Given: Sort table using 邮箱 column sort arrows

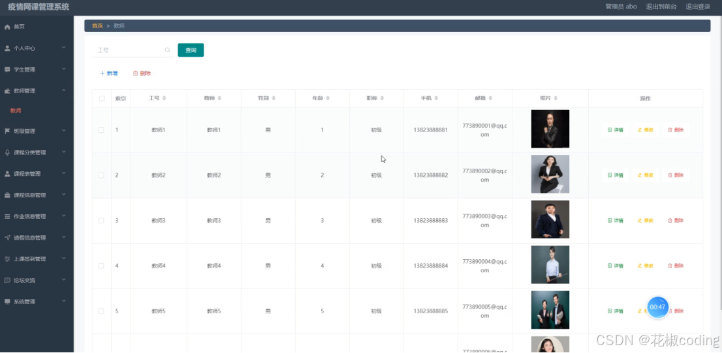Looking at the screenshot, I should click(490, 98).
